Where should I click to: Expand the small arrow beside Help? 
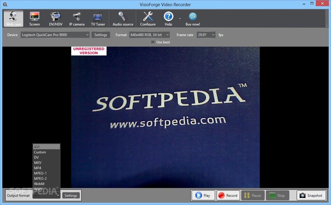[x=180, y=18]
